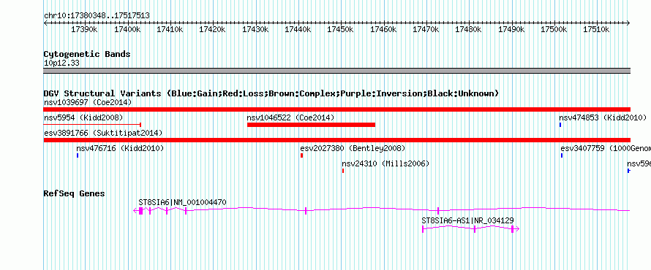Click the ST8SIA6-AS1 gene arrow end
This screenshot has width=651, height=270.
(517, 229)
